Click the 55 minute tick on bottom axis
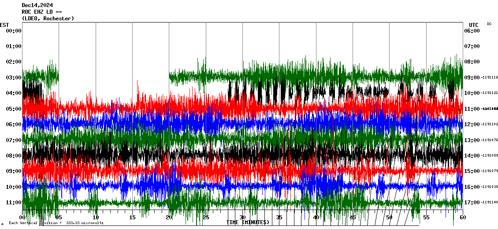The image size is (498, 229). click(x=426, y=218)
